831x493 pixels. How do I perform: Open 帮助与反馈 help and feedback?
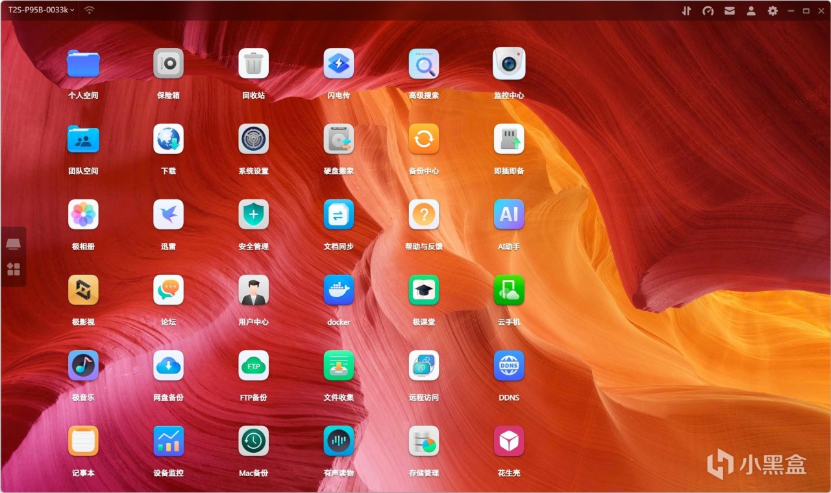424,214
